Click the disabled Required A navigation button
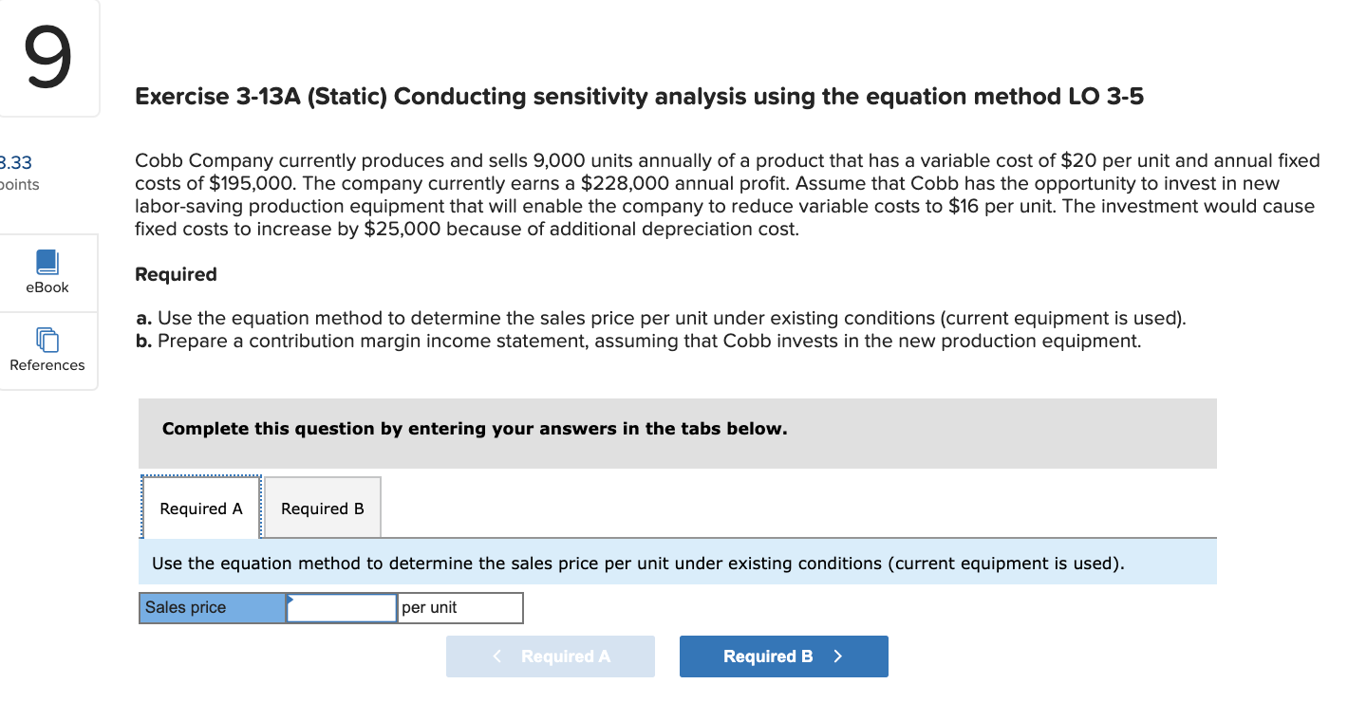Image resolution: width=1348 pixels, height=721 pixels. pyautogui.click(x=551, y=656)
